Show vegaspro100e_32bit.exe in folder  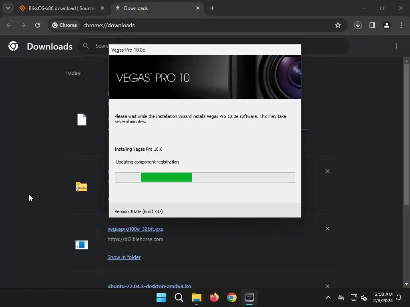(x=124, y=257)
